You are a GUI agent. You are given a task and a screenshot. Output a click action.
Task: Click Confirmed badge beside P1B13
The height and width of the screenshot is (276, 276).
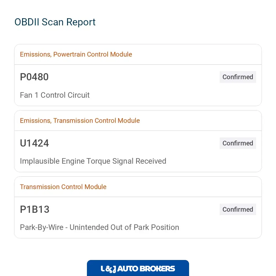pyautogui.click(x=238, y=209)
